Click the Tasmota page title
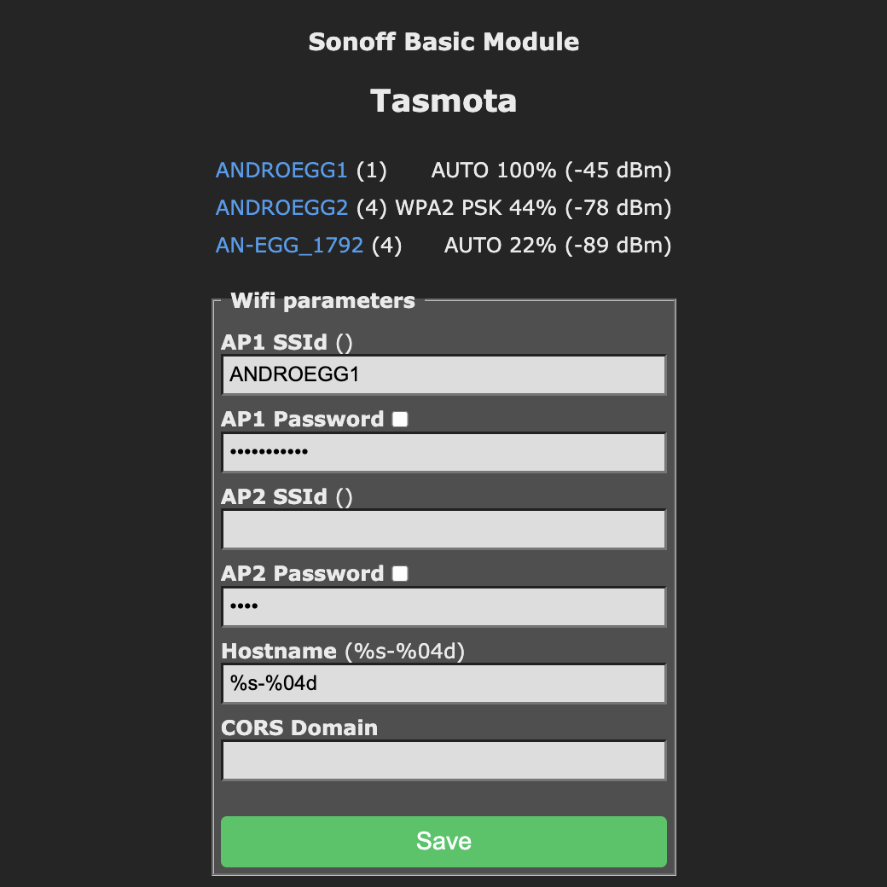This screenshot has width=887, height=887. click(x=443, y=101)
